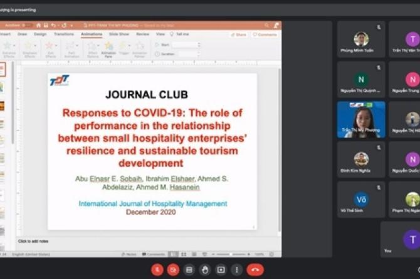Click the Tell me search box
The height and width of the screenshot is (279, 420).
click(181, 34)
